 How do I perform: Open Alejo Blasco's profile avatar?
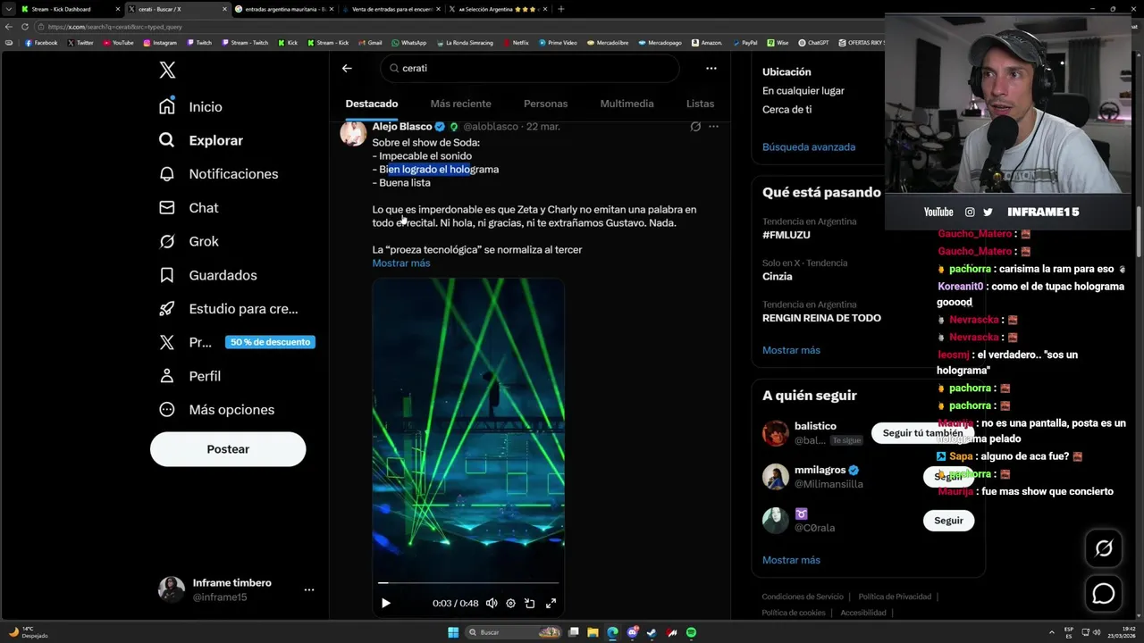pos(353,133)
